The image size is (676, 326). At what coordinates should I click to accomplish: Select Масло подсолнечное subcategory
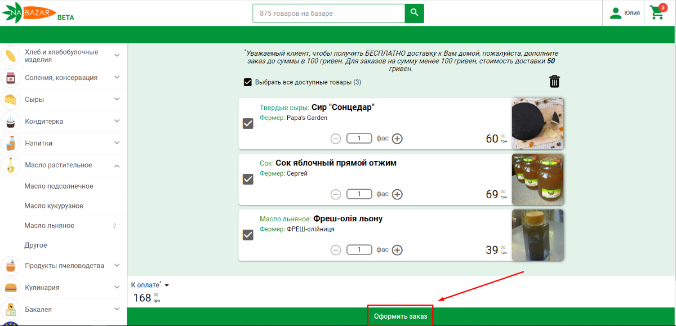[59, 186]
